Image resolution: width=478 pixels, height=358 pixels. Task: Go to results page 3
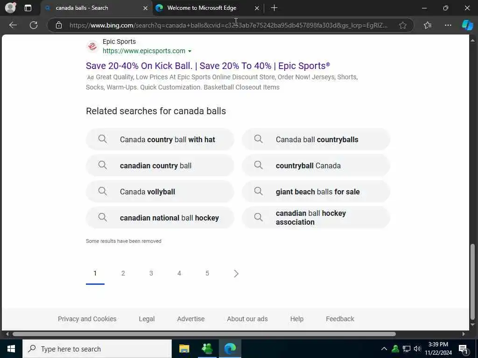pos(151,273)
